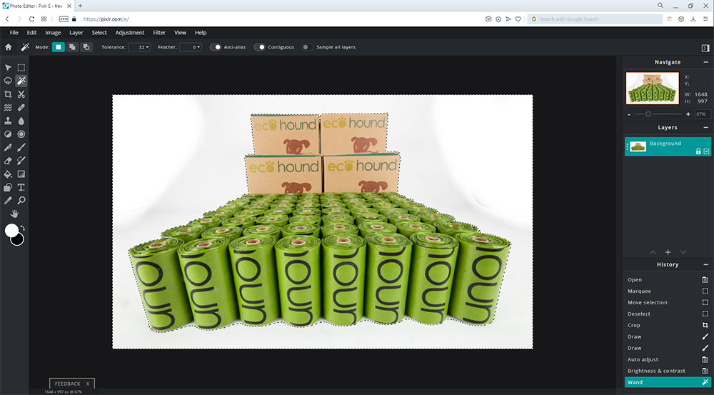Toggle visibility checkbox of Background layer
The image size is (714, 395).
click(x=706, y=151)
